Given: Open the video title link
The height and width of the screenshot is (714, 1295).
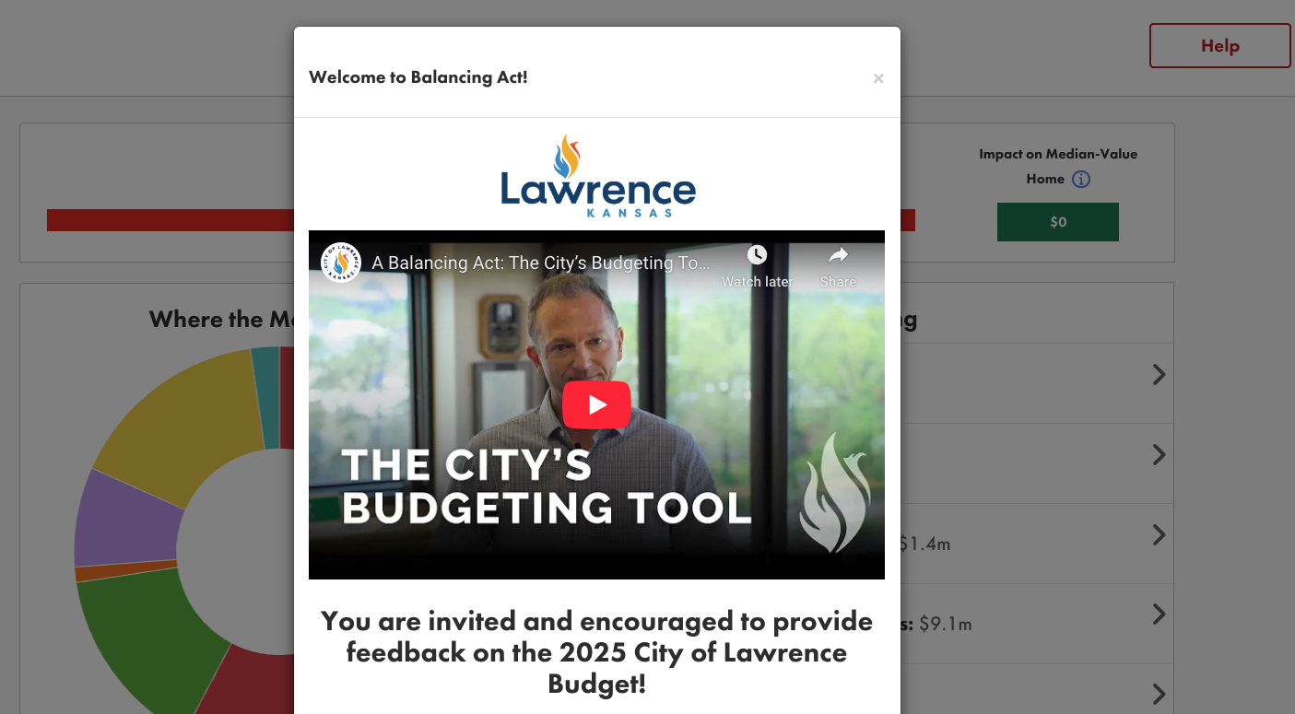Looking at the screenshot, I should [x=541, y=263].
